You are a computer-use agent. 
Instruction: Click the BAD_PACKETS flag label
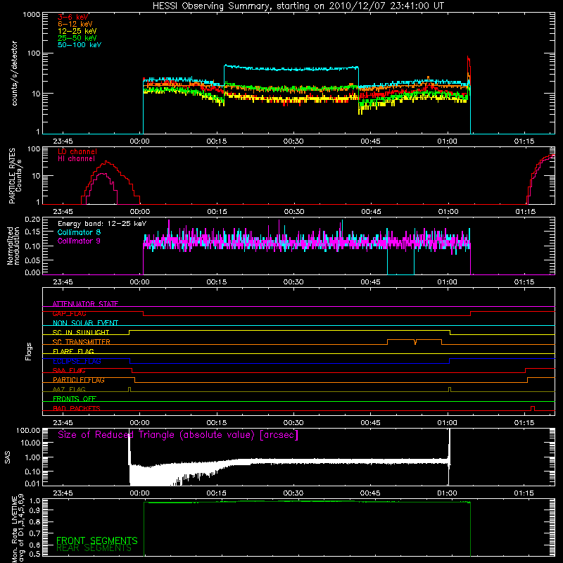(x=77, y=408)
